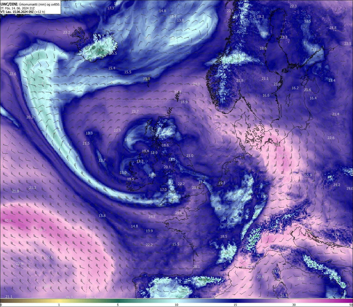Viewport: 353px width, 307px height.
Task: Click the 13.0 value west of Ireland
Action: [x=123, y=173]
